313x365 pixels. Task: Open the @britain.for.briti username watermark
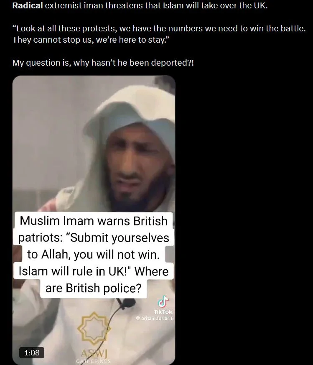tap(155, 318)
